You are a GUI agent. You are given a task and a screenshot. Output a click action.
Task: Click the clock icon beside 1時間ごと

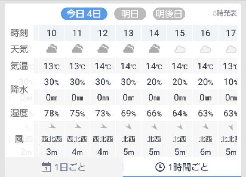click(160, 167)
